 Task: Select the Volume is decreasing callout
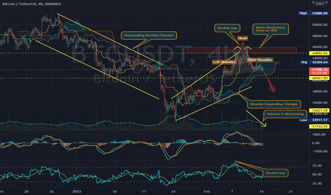coord(285,114)
